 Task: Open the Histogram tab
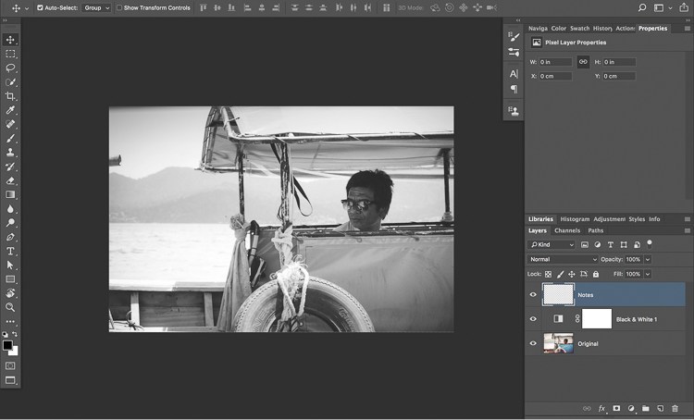[x=575, y=219]
